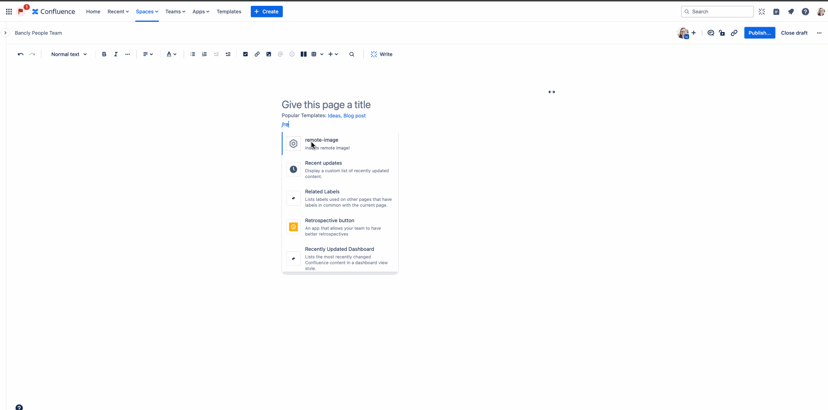
Task: Open the notifications bell
Action: pyautogui.click(x=791, y=12)
